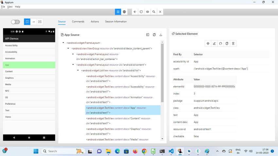
Task: Open the Actions tab
Action: tap(95, 22)
